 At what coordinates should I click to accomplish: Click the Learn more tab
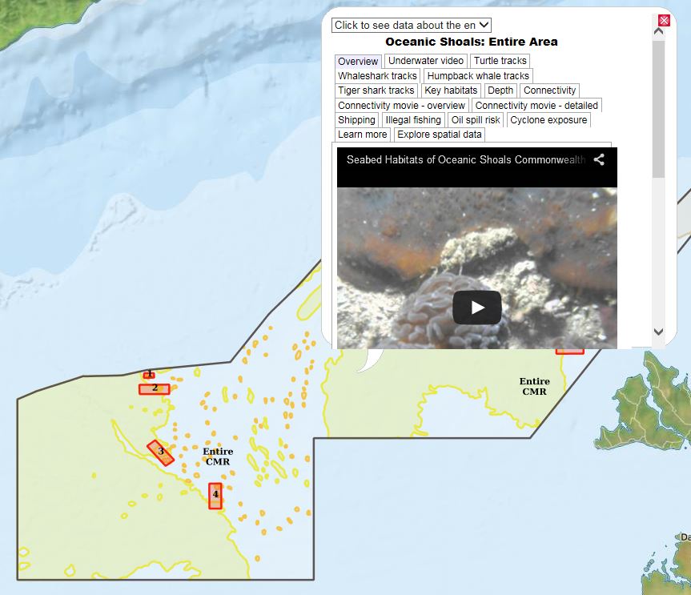click(362, 135)
